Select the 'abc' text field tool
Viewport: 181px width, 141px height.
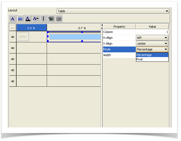pos(20,19)
